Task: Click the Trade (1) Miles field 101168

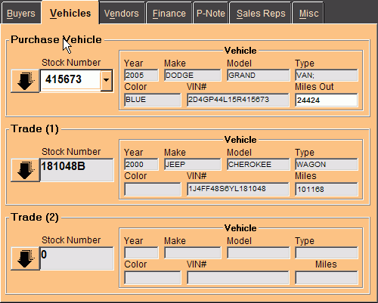Action: coord(327,189)
